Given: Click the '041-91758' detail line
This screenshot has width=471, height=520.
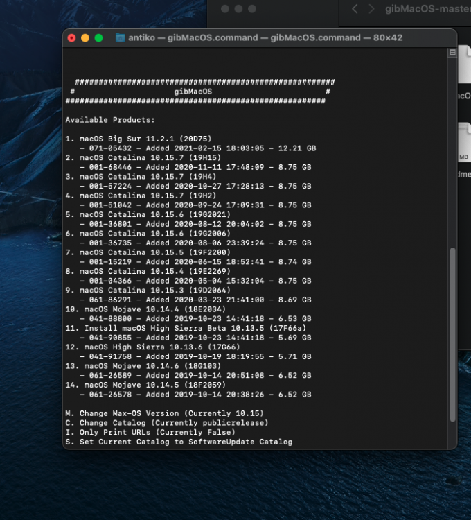Looking at the screenshot, I should point(195,356).
